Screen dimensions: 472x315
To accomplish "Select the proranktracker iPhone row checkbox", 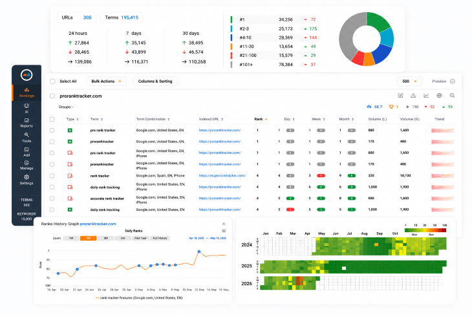I will (x=52, y=164).
